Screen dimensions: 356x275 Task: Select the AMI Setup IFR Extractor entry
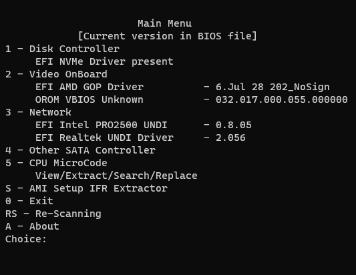point(87,188)
